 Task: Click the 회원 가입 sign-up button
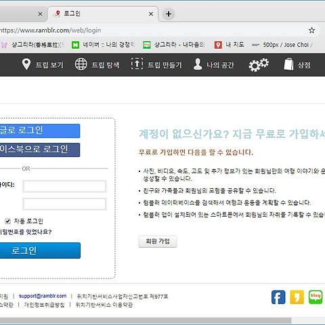158,242
